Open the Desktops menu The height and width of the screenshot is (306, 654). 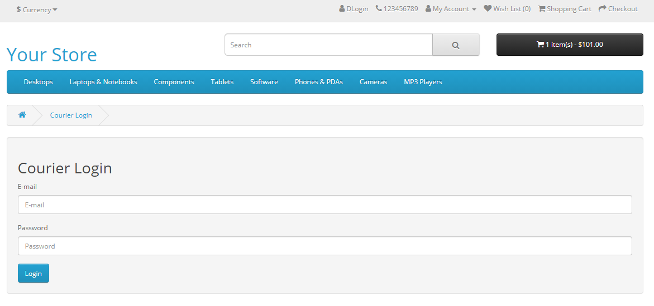pos(39,82)
